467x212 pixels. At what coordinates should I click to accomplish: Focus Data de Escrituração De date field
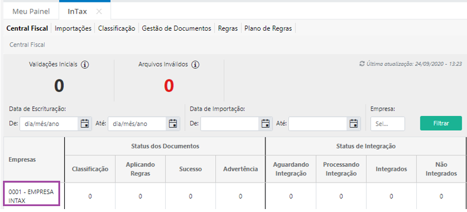(49, 124)
